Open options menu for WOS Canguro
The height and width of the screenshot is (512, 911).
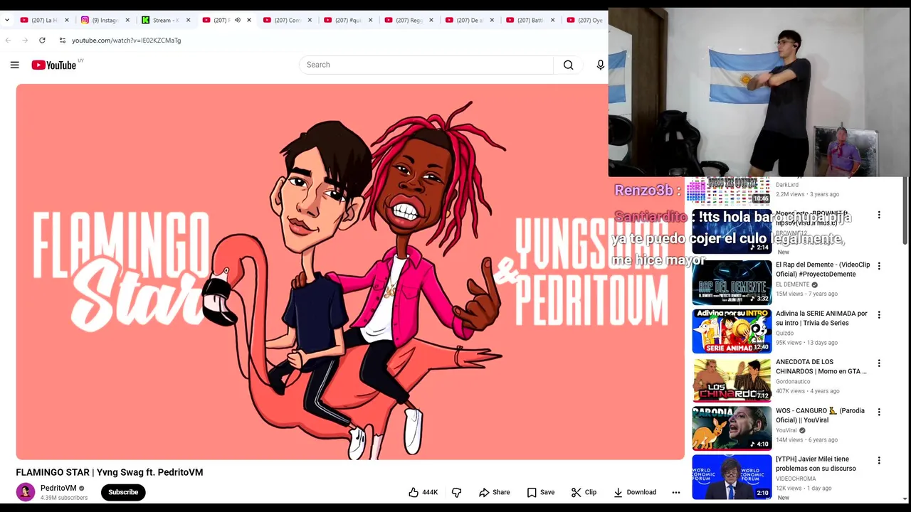pyautogui.click(x=879, y=412)
